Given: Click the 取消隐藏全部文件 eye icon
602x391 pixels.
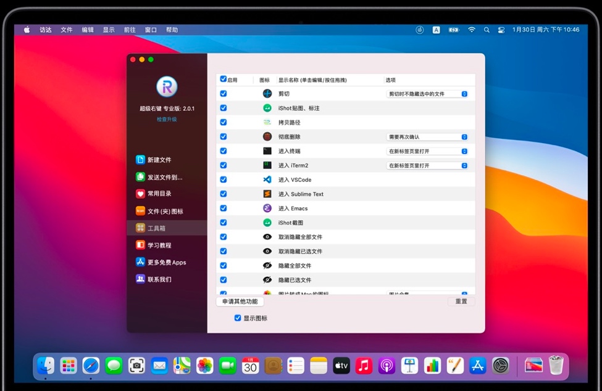Looking at the screenshot, I should pos(267,237).
